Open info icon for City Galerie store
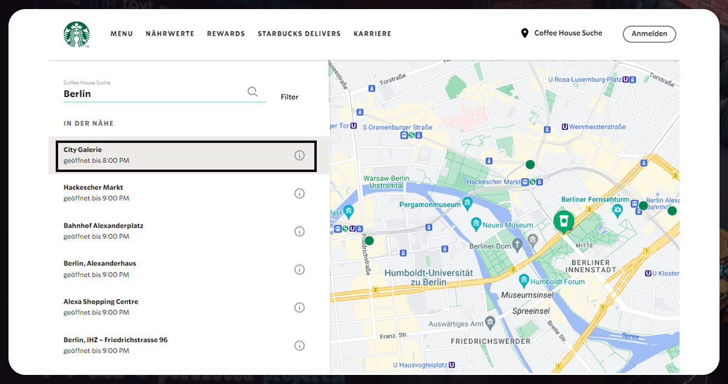The width and height of the screenshot is (728, 384). coord(299,155)
